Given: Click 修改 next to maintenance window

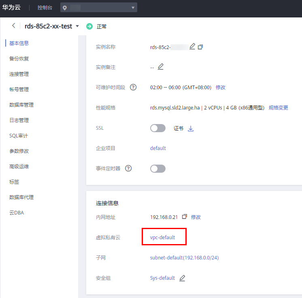Looking at the screenshot, I should pyautogui.click(x=221, y=87).
